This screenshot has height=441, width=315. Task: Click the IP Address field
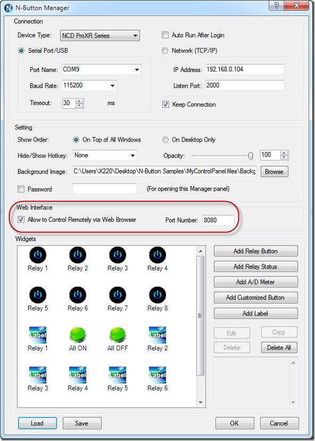coord(245,69)
